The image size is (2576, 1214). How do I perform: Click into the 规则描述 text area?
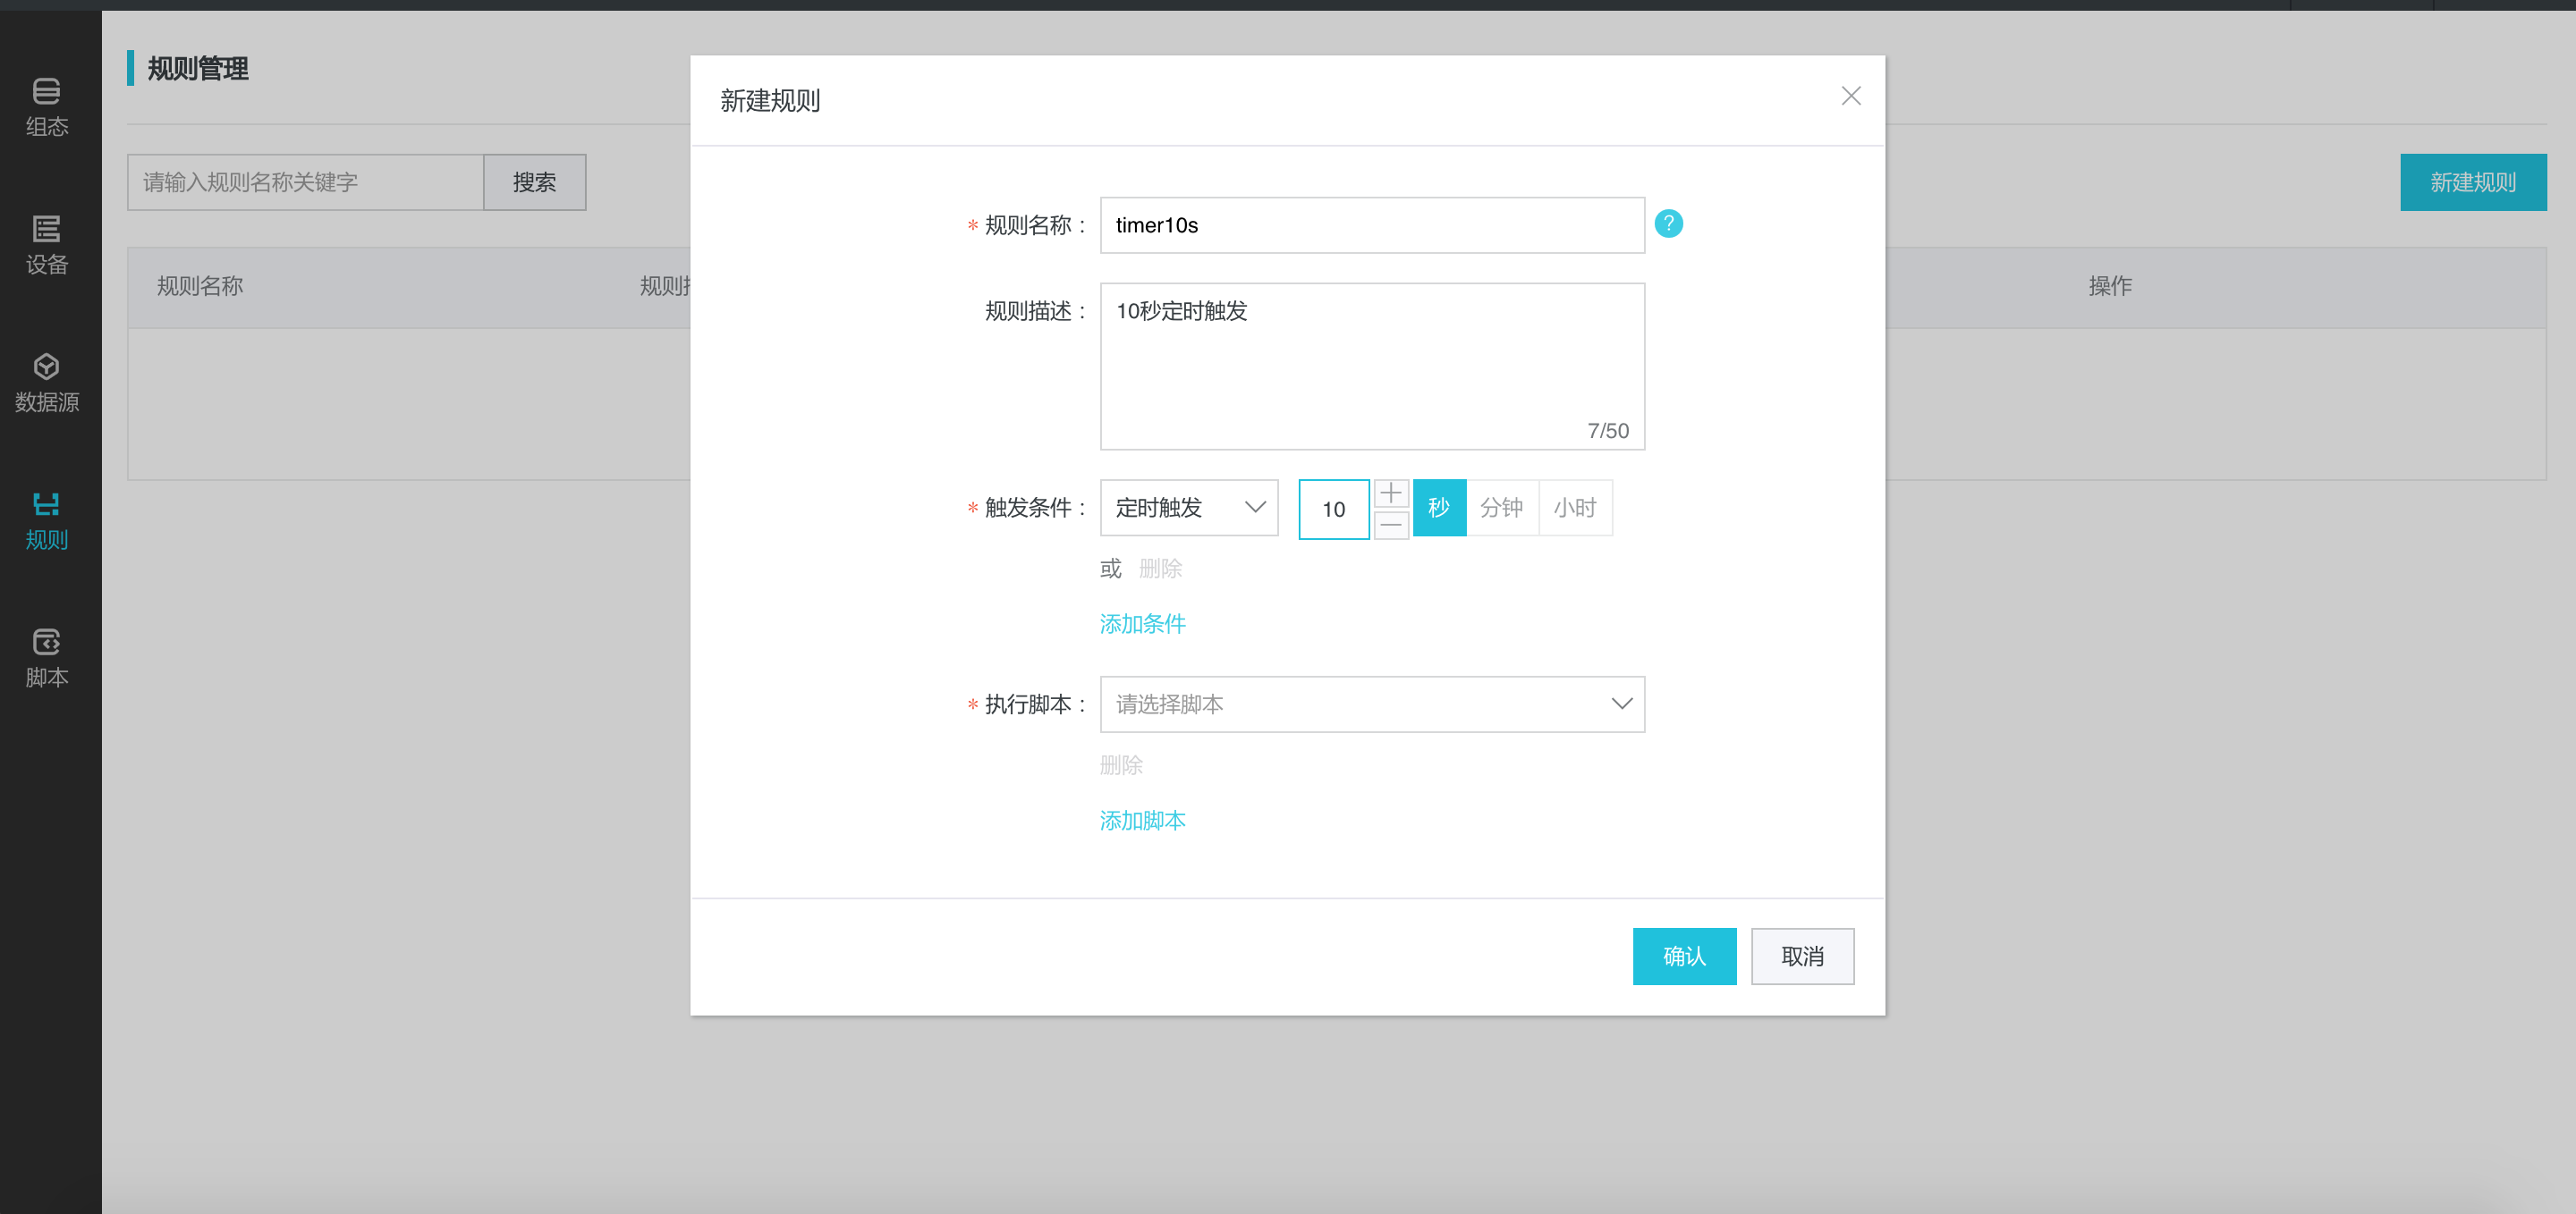[1371, 366]
